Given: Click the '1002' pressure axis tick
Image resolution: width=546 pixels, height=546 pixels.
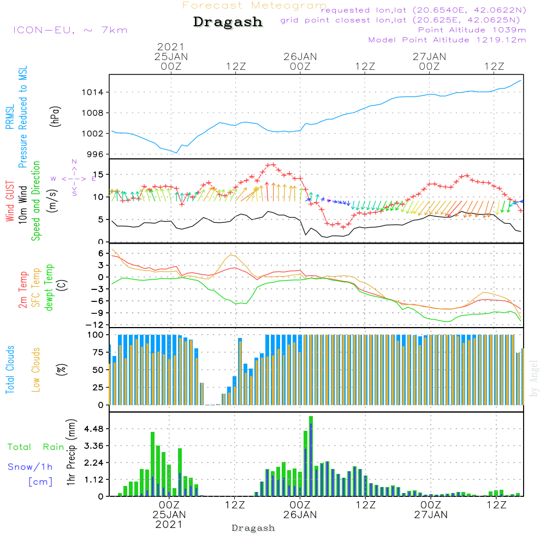Looking at the screenshot, I should point(93,133).
